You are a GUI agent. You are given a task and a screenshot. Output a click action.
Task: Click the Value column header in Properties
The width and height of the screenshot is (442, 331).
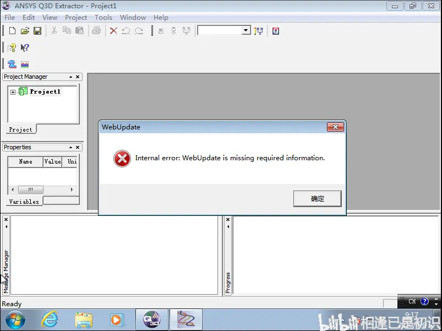tap(52, 161)
